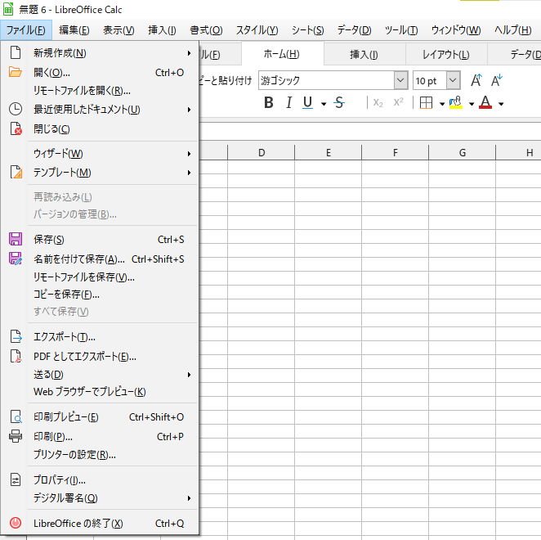Click the open folder icon

(x=16, y=72)
